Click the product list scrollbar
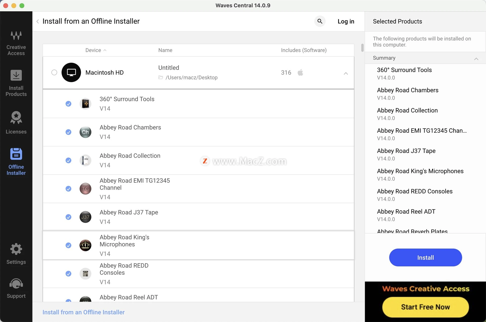This screenshot has height=322, width=486. click(x=362, y=48)
